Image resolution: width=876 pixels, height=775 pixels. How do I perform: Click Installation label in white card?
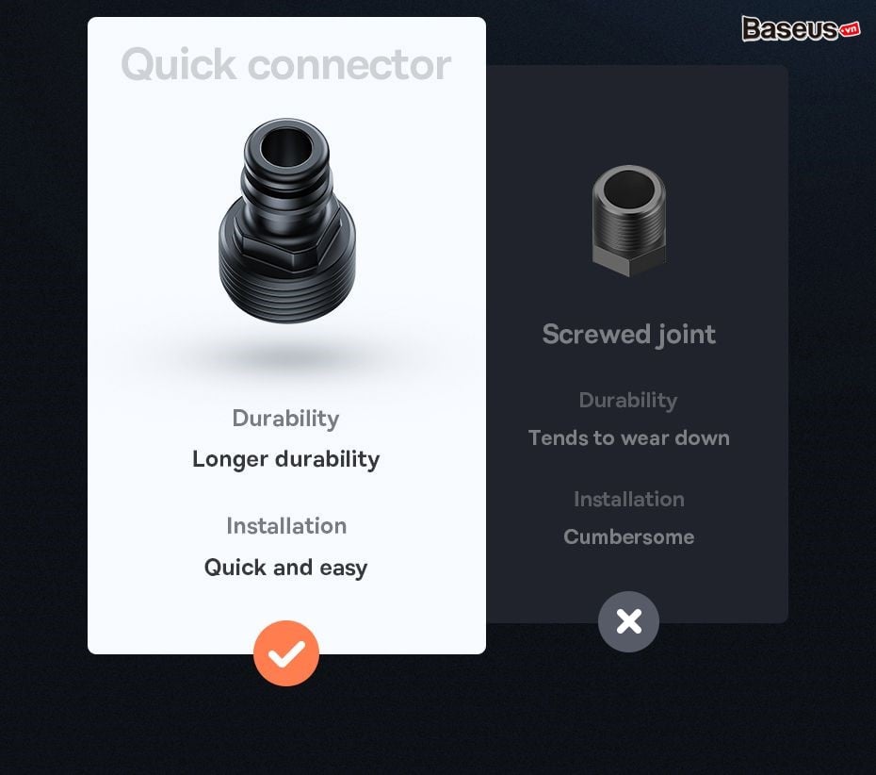[286, 525]
